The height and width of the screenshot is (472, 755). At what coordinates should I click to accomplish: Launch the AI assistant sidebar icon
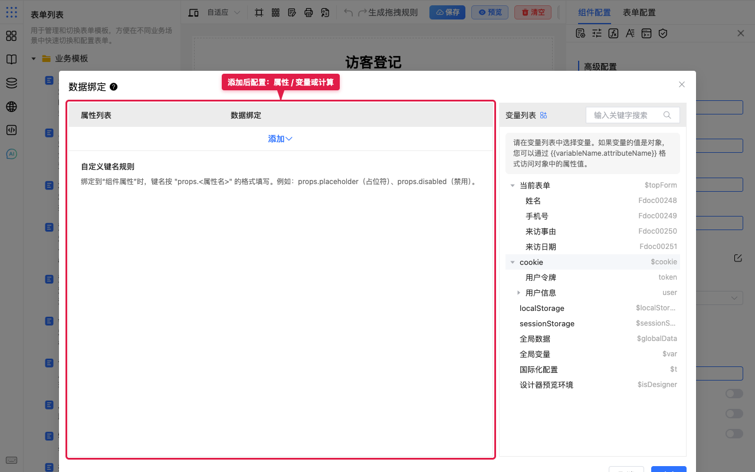[x=11, y=154]
